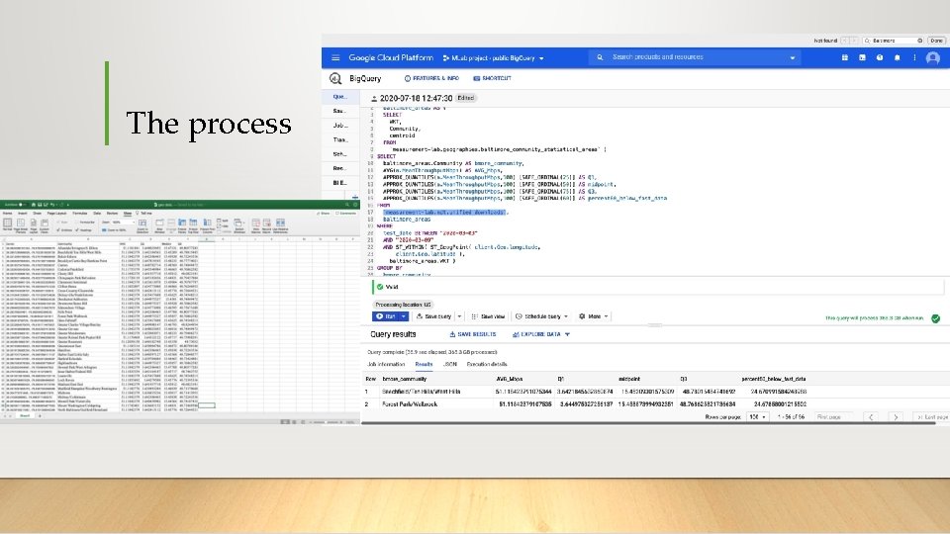The height and width of the screenshot is (534, 950).
Task: Open the Excel Formulas ribbon tab
Action: click(x=80, y=214)
